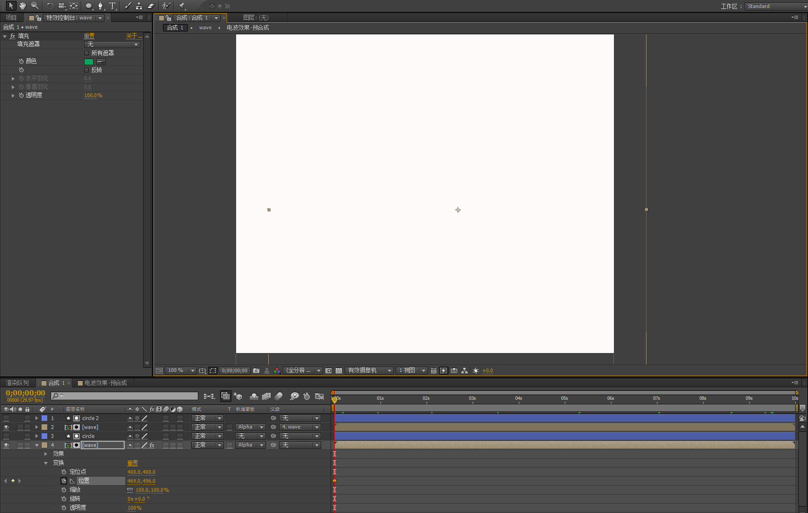Select the Pen tool

[x=101, y=6]
